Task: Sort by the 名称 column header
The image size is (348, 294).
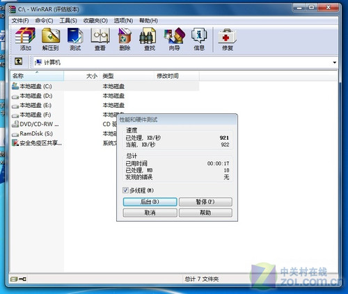Action: pos(37,76)
